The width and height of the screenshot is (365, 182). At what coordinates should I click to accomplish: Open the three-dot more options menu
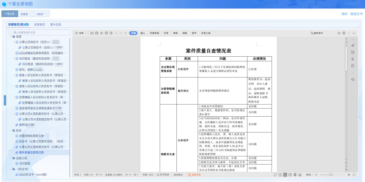coord(349,33)
